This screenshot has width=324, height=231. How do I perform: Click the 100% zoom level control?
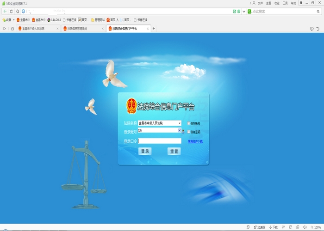click(x=316, y=227)
